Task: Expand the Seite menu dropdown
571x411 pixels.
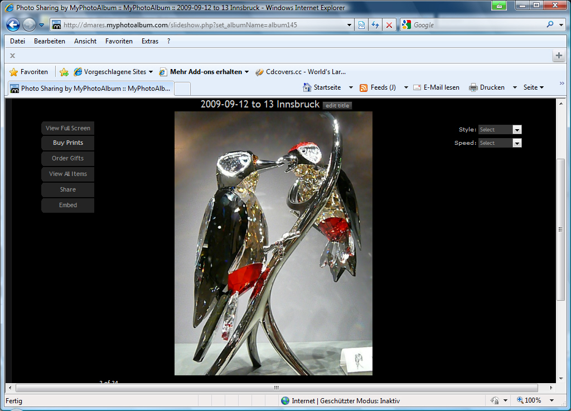Action: tap(534, 87)
